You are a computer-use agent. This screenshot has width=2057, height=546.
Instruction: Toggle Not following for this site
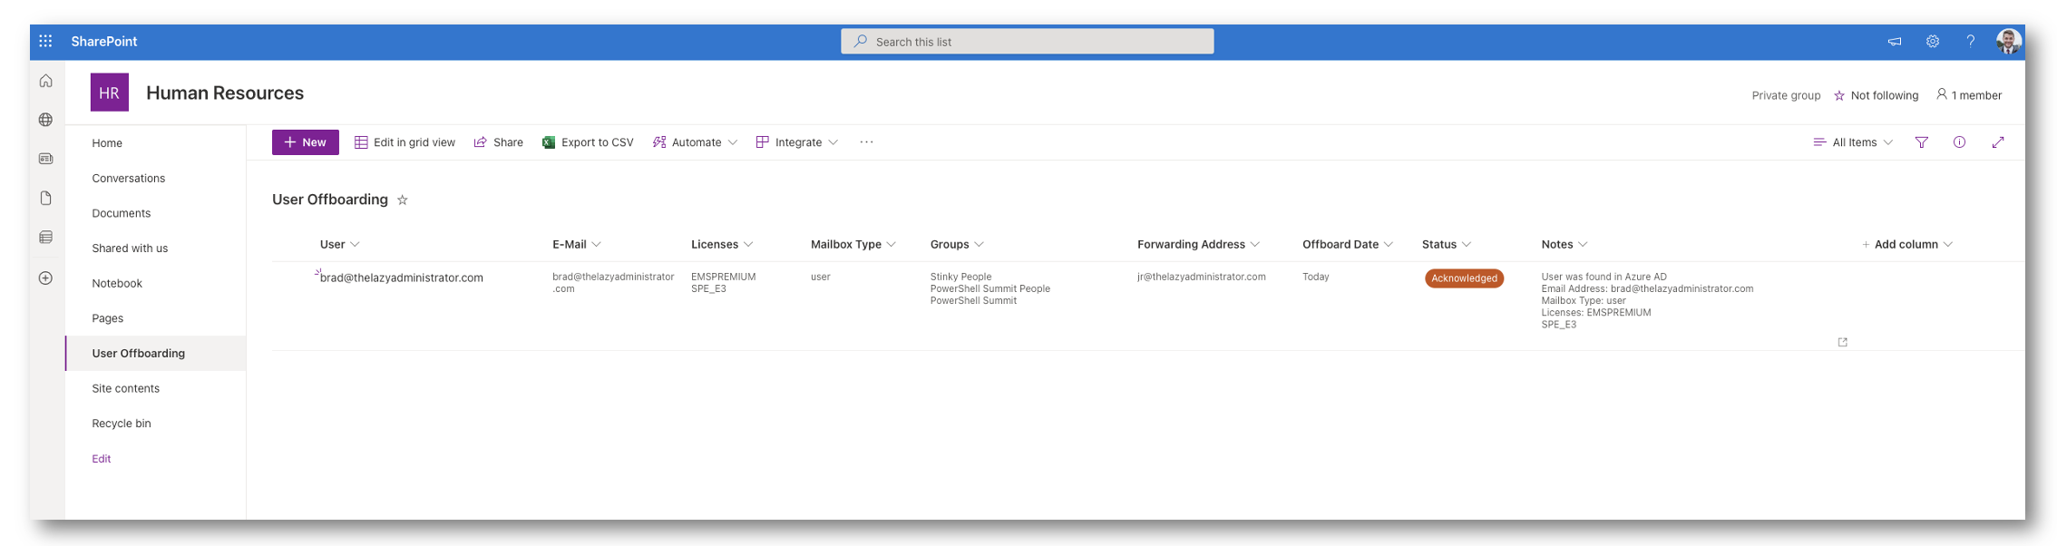[1876, 95]
